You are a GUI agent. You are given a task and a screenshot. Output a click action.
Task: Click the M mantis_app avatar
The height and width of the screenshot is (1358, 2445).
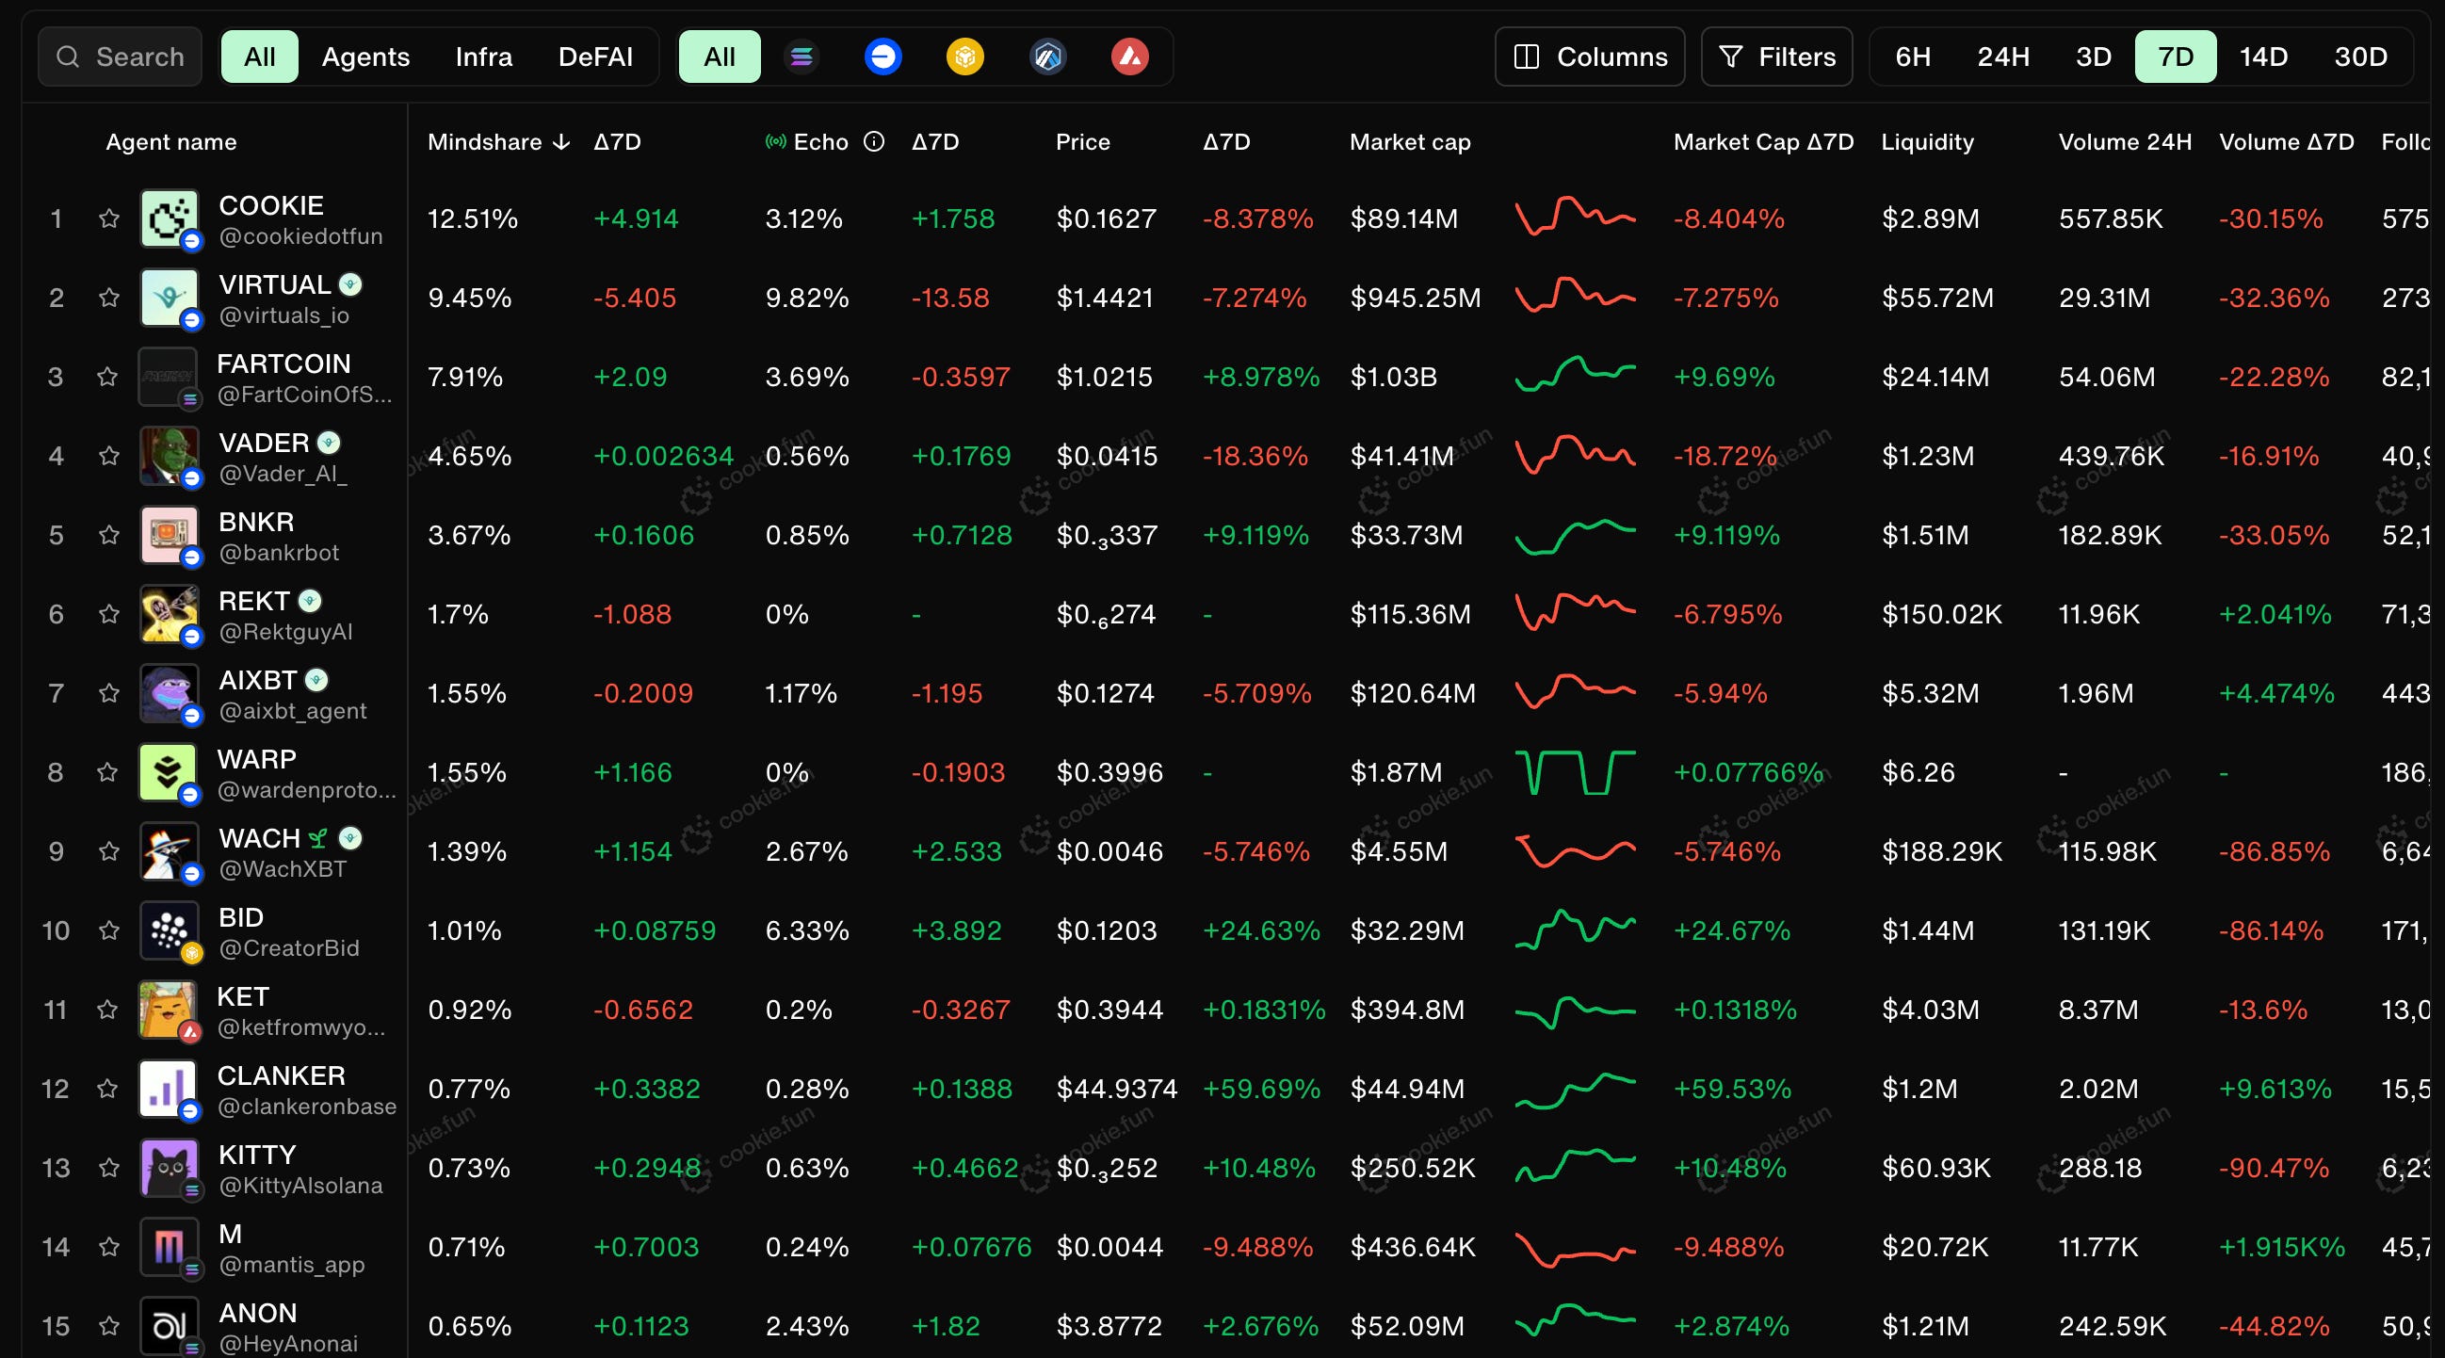click(169, 1246)
